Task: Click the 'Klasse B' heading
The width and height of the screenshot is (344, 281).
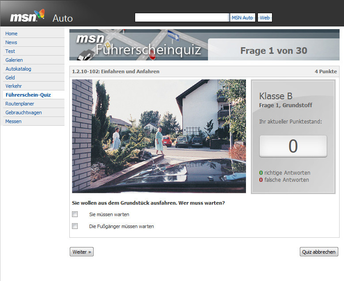Action: coord(276,96)
